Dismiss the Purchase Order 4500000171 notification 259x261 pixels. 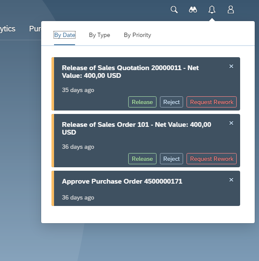231,180
